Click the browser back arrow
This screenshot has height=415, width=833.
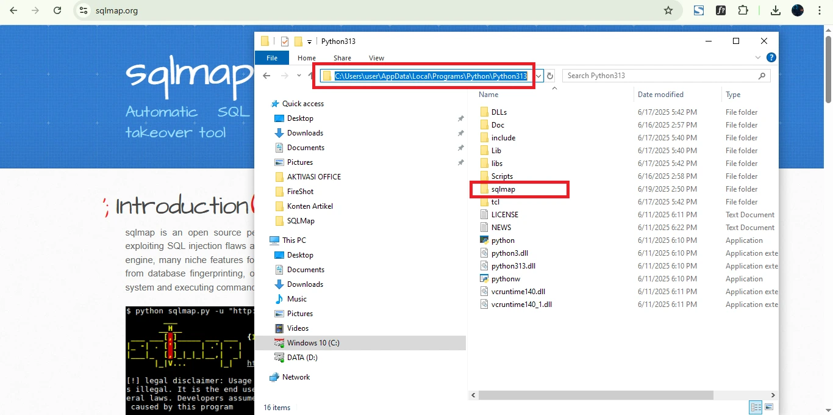pyautogui.click(x=13, y=10)
